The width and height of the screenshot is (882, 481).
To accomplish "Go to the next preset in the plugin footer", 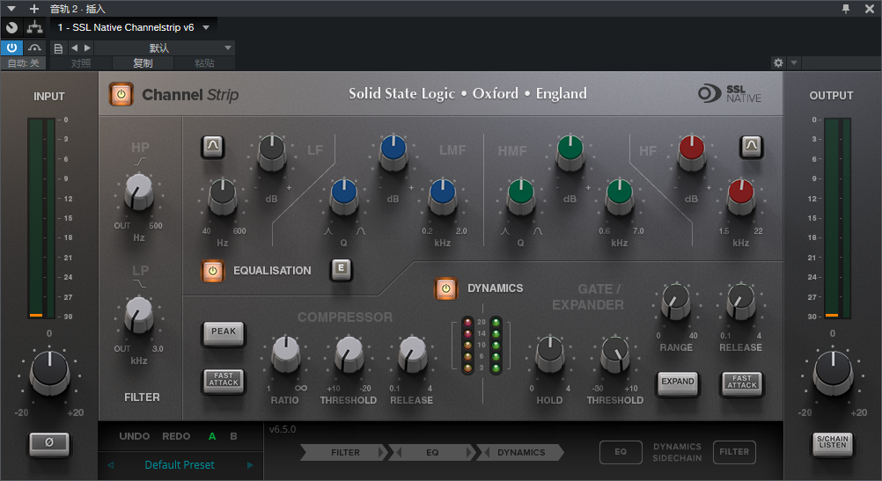I will pos(250,465).
